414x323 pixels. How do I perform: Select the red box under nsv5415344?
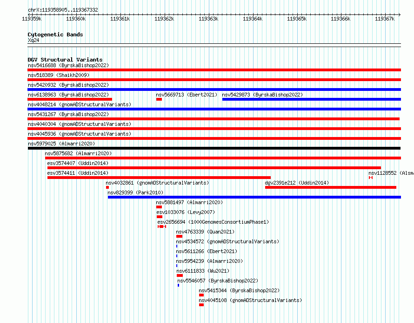coord(201,295)
